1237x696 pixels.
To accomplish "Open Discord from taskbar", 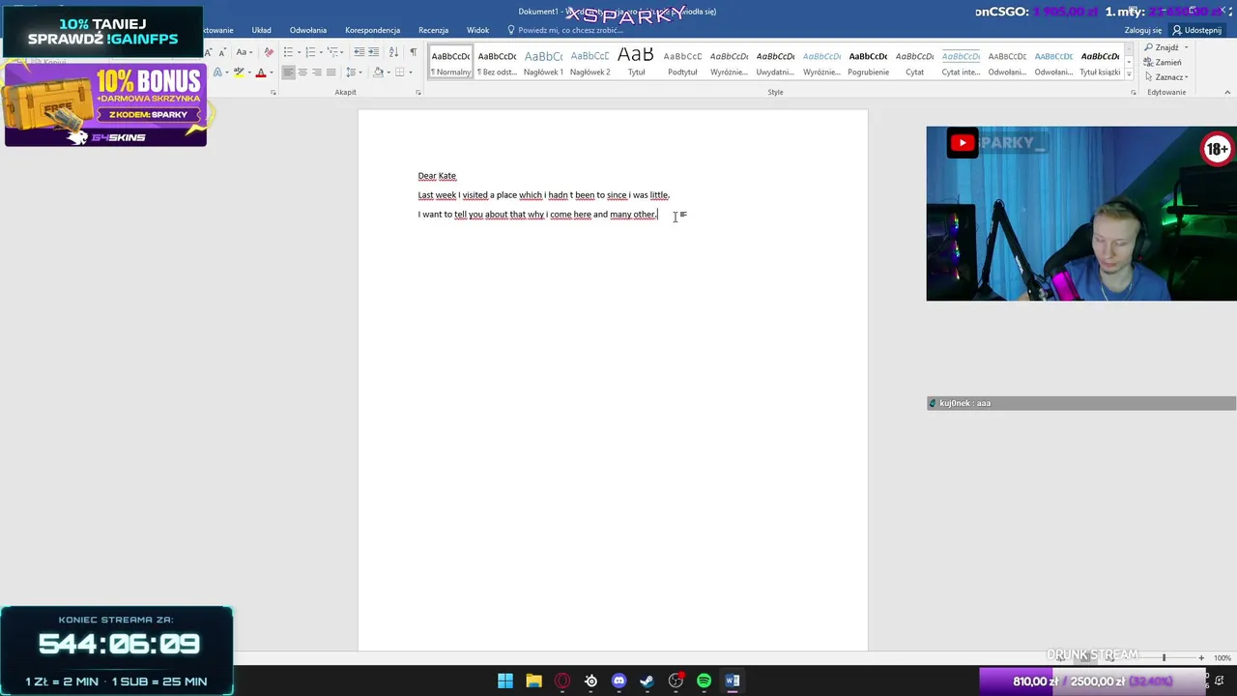I will pyautogui.click(x=619, y=681).
